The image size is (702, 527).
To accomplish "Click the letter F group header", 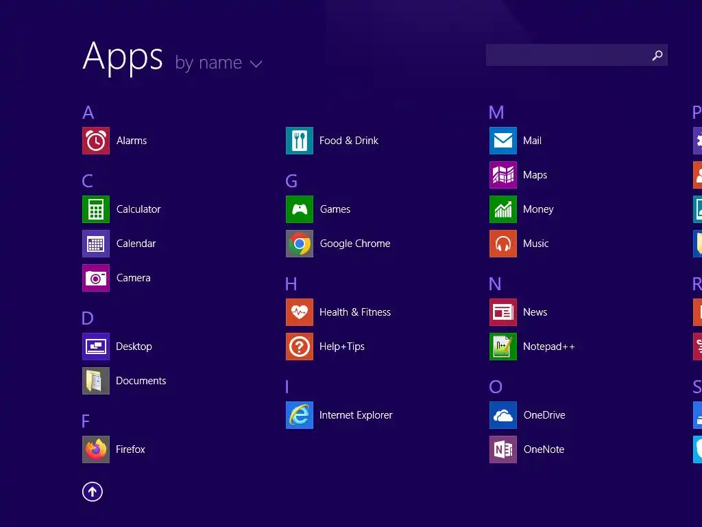I will pyautogui.click(x=86, y=421).
